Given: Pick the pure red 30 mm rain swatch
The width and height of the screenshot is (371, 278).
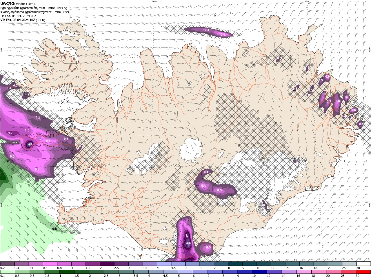Looking at the screenshot, I should click(x=363, y=272).
